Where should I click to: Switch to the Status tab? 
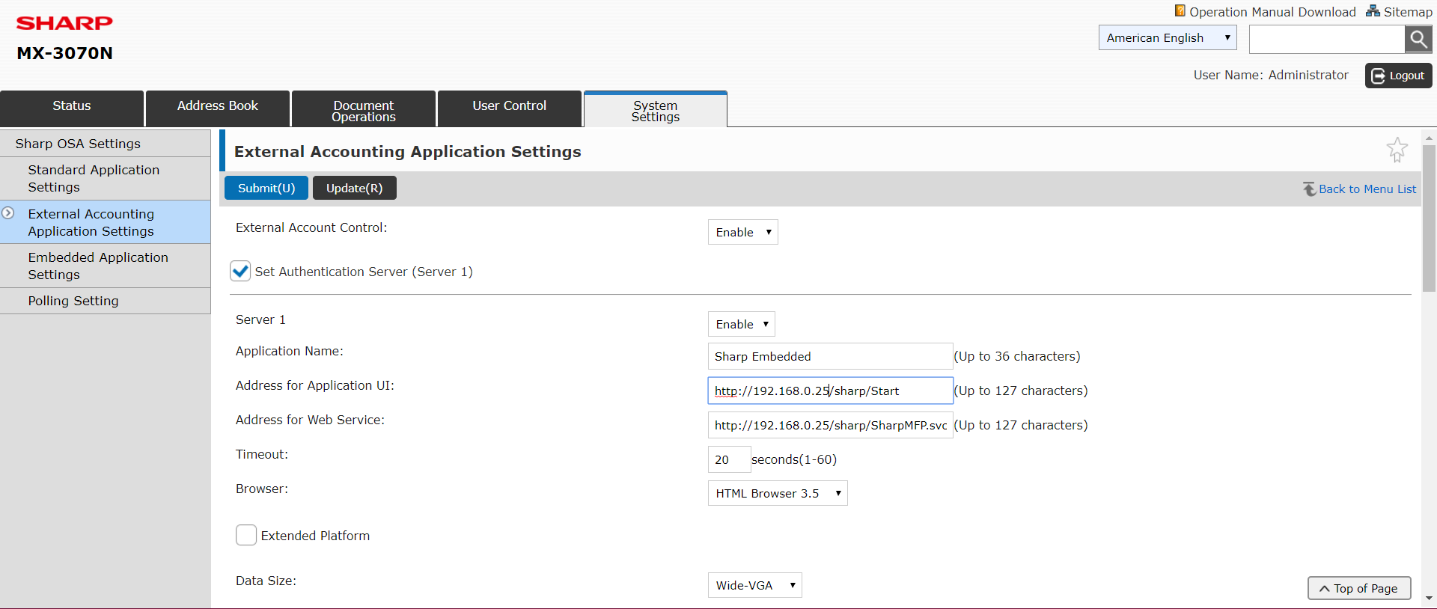(72, 108)
